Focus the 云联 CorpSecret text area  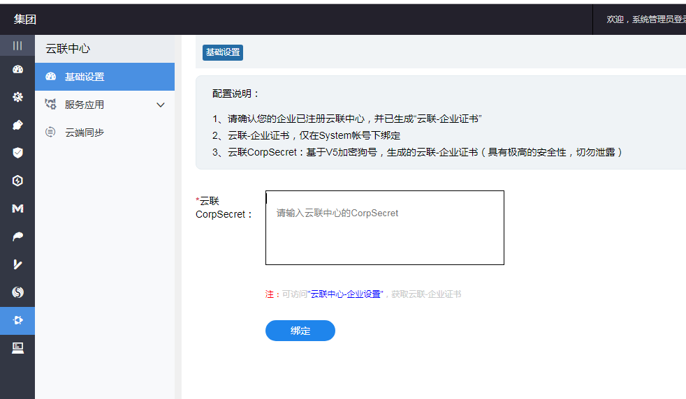point(384,227)
